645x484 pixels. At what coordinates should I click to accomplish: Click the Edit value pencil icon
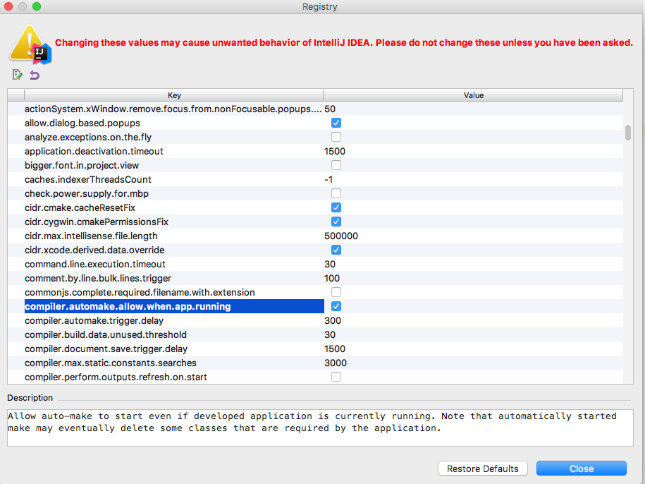coord(18,75)
